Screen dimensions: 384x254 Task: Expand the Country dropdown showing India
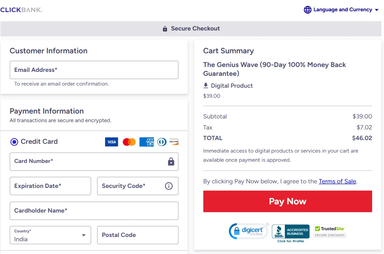(x=50, y=235)
